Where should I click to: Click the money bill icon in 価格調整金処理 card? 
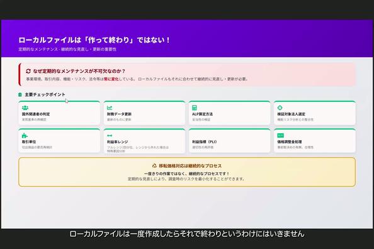(x=281, y=136)
